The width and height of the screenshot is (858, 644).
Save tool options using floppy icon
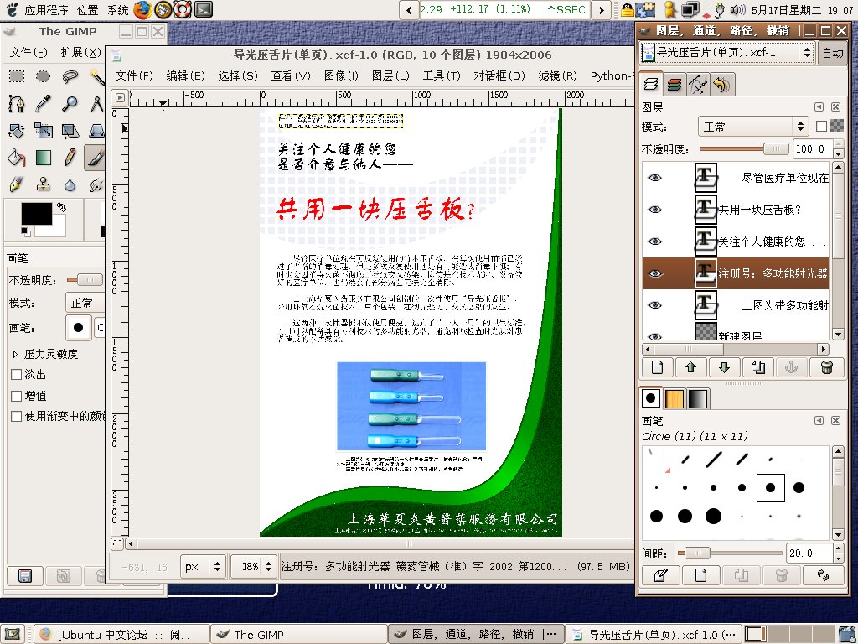coord(25,576)
